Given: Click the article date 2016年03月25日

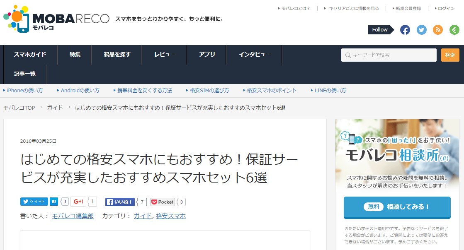Looking at the screenshot, I should point(38,141).
